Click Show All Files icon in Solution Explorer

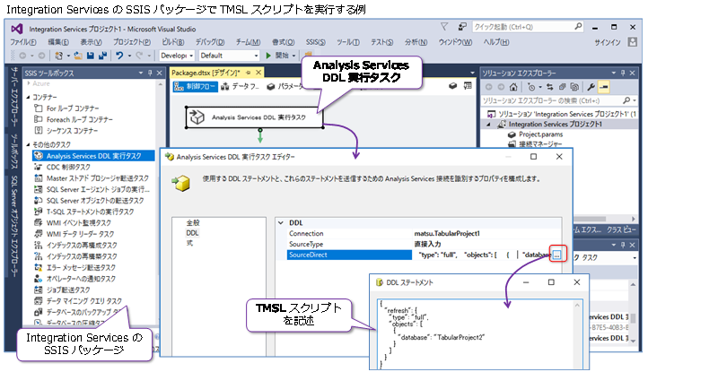tap(574, 87)
